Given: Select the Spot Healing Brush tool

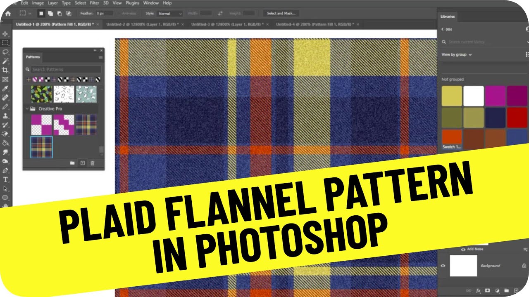Looking at the screenshot, I should pos(5,98).
